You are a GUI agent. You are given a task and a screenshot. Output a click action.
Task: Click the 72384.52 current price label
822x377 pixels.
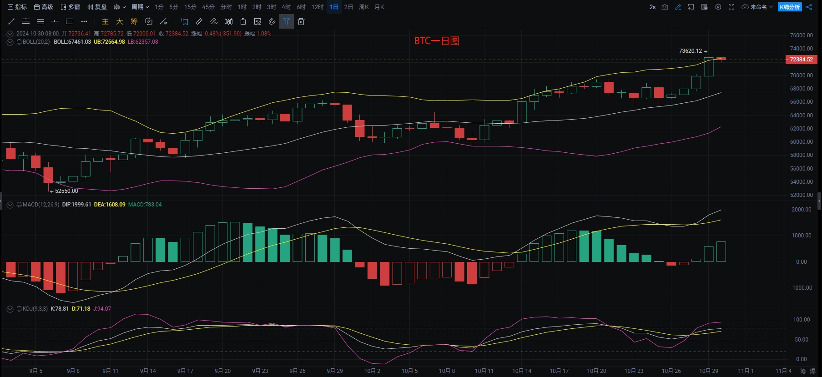801,60
